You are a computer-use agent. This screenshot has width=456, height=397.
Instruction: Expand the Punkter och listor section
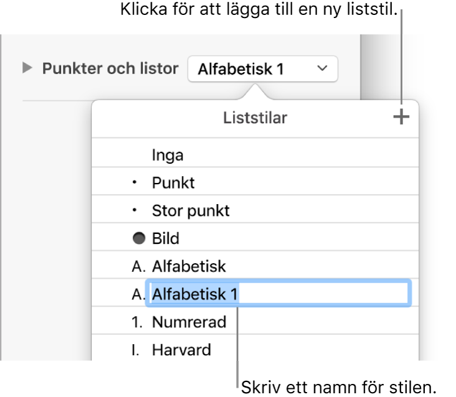click(27, 68)
